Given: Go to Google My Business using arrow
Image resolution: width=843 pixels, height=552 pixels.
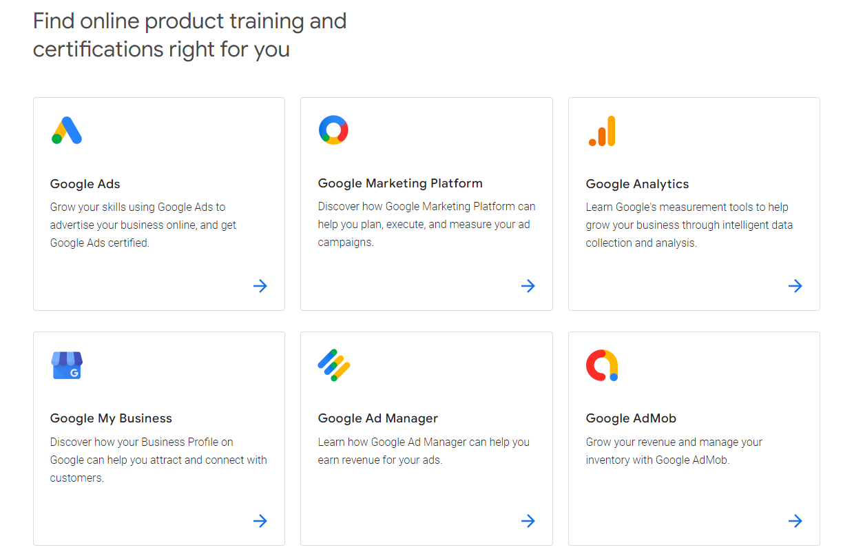Looking at the screenshot, I should (x=260, y=521).
